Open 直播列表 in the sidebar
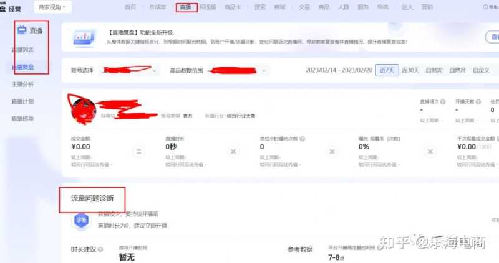This screenshot has width=499, height=263. (22, 50)
